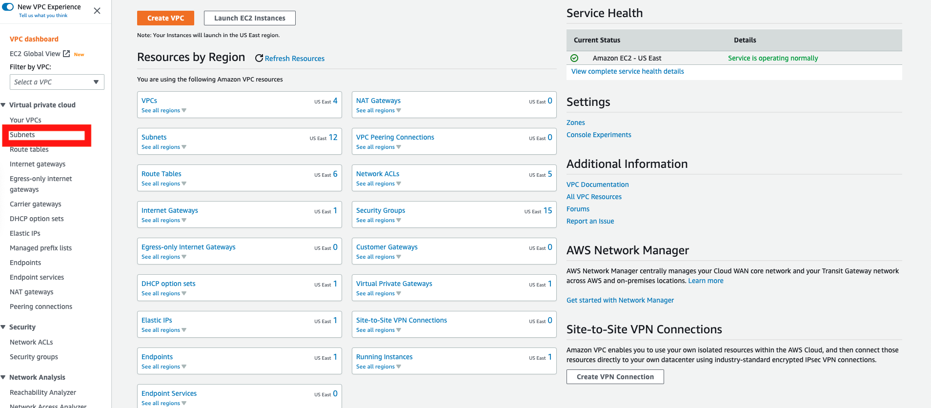This screenshot has height=408, width=931.
Task: Click the green service status check icon
Action: [x=574, y=58]
